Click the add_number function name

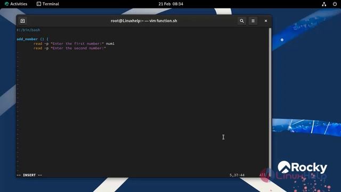click(x=27, y=39)
